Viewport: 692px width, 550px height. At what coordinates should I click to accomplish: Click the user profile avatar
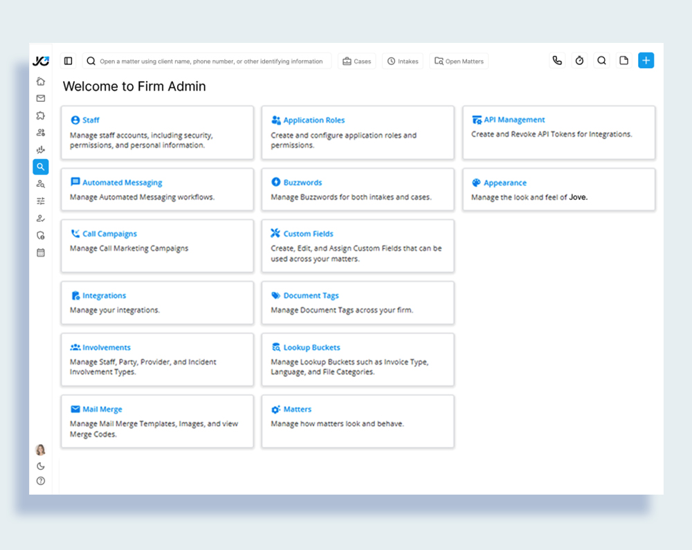[41, 450]
